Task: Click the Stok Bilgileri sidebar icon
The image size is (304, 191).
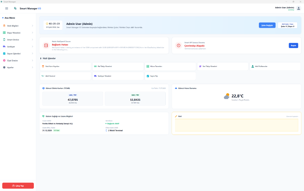Action: click(x=4, y=26)
